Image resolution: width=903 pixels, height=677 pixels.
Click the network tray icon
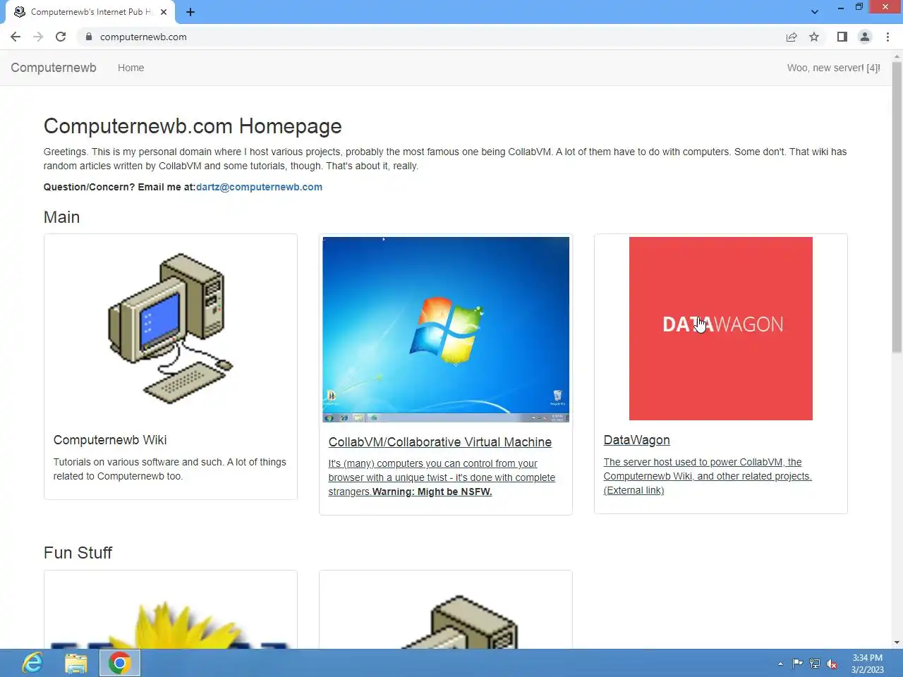815,664
